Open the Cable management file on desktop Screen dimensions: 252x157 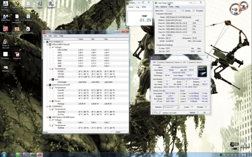pos(17,19)
